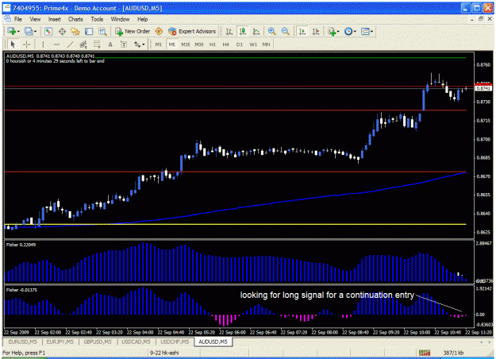The image size is (496, 359).
Task: Toggle Auto Scroll chart icon
Action: 302,31
